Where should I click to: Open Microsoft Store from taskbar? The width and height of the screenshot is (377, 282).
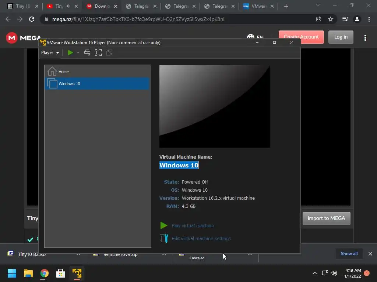click(x=61, y=273)
